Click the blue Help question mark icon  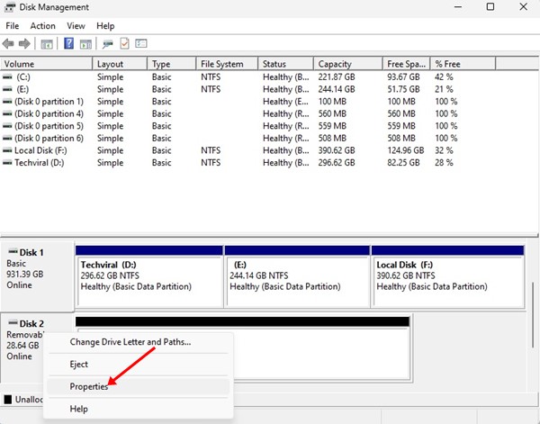coord(68,43)
